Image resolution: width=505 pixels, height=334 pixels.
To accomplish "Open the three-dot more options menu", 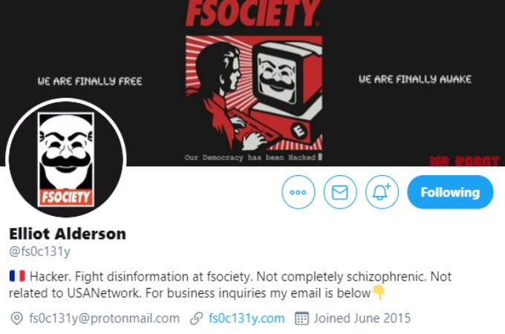I will tap(299, 192).
